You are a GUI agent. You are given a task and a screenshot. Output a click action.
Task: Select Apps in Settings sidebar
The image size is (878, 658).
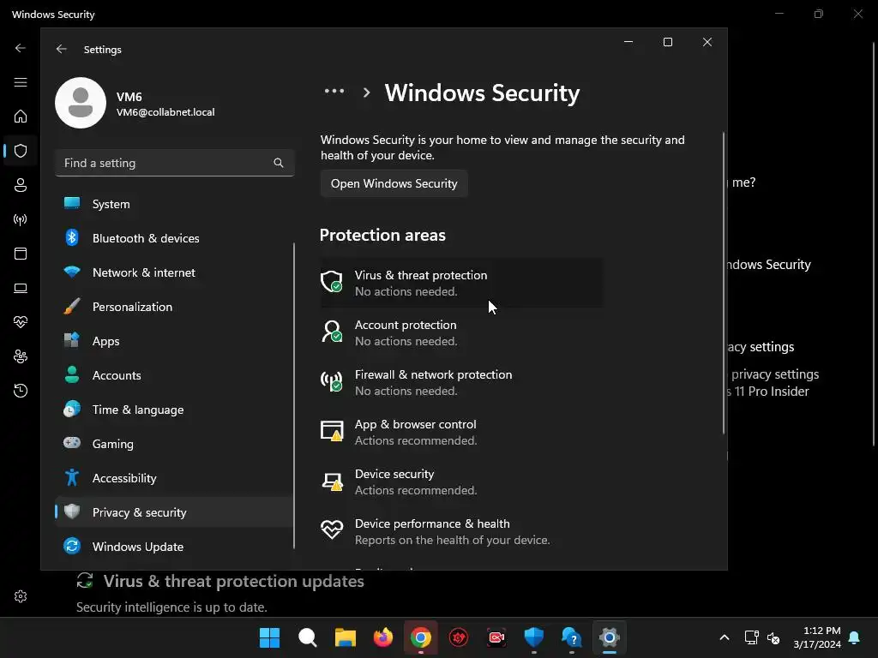[174, 341]
